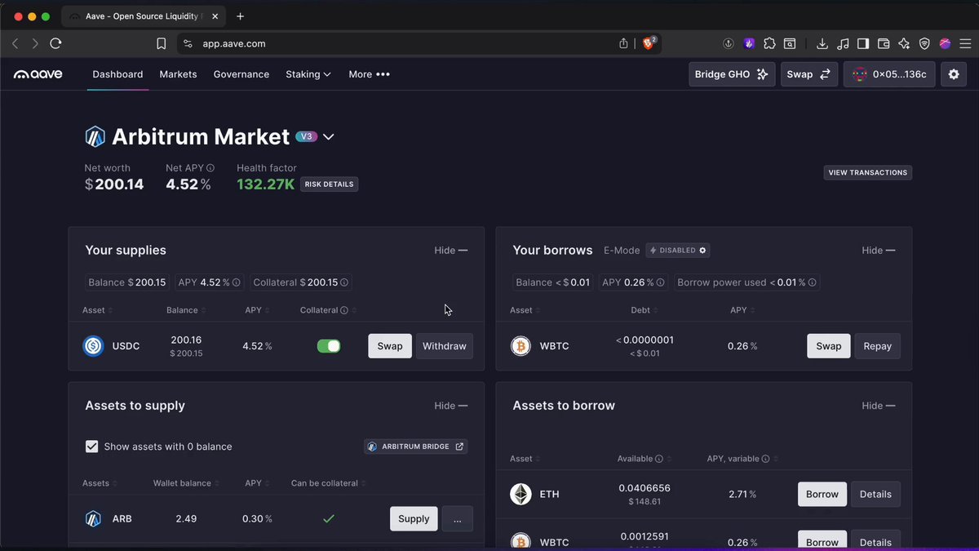979x551 pixels.
Task: Click the E-Mode settings gear icon
Action: click(702, 251)
